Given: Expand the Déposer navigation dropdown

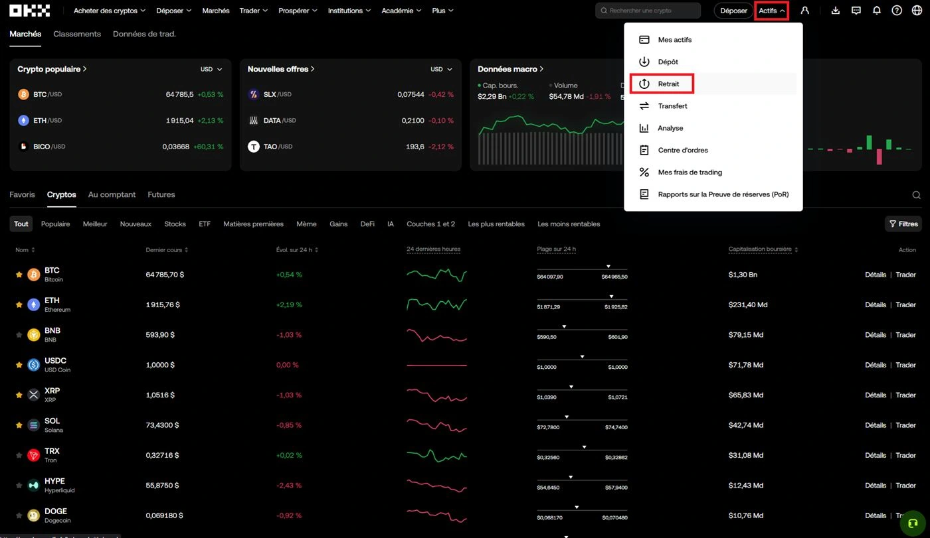Looking at the screenshot, I should point(173,11).
